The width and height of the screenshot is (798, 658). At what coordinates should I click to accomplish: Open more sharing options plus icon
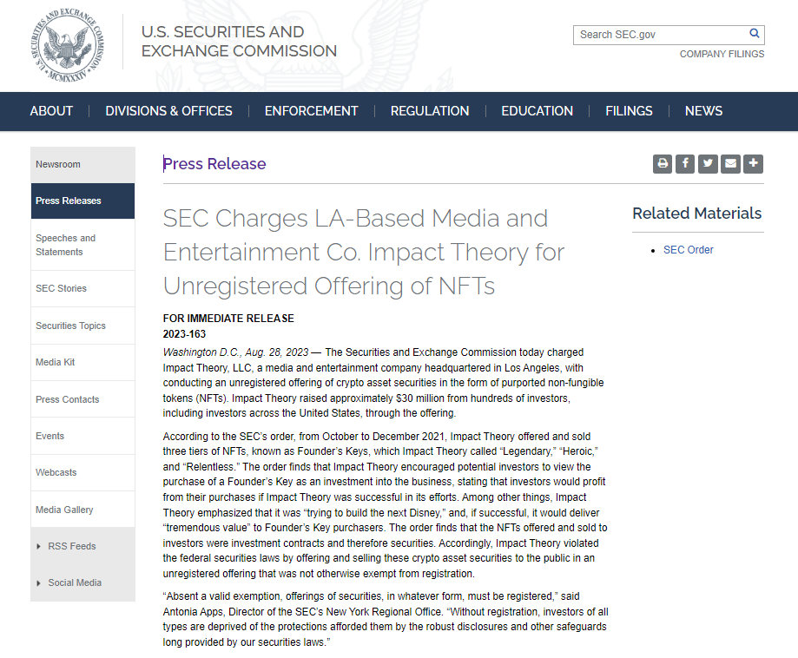click(x=753, y=163)
